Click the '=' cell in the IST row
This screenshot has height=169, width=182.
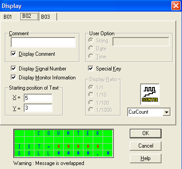tap(49, 147)
